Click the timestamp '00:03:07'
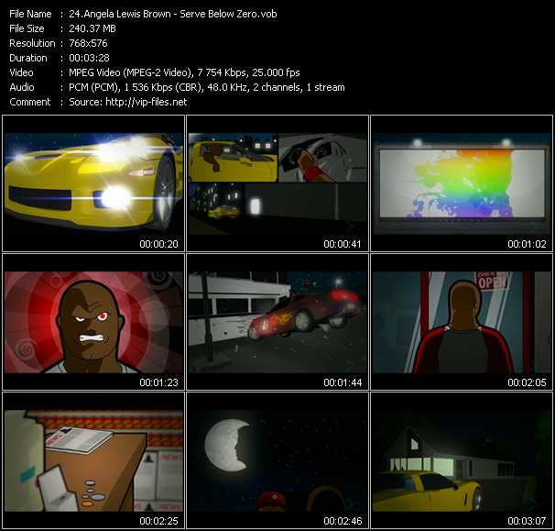Screen dimensions: 555x531 click(527, 521)
